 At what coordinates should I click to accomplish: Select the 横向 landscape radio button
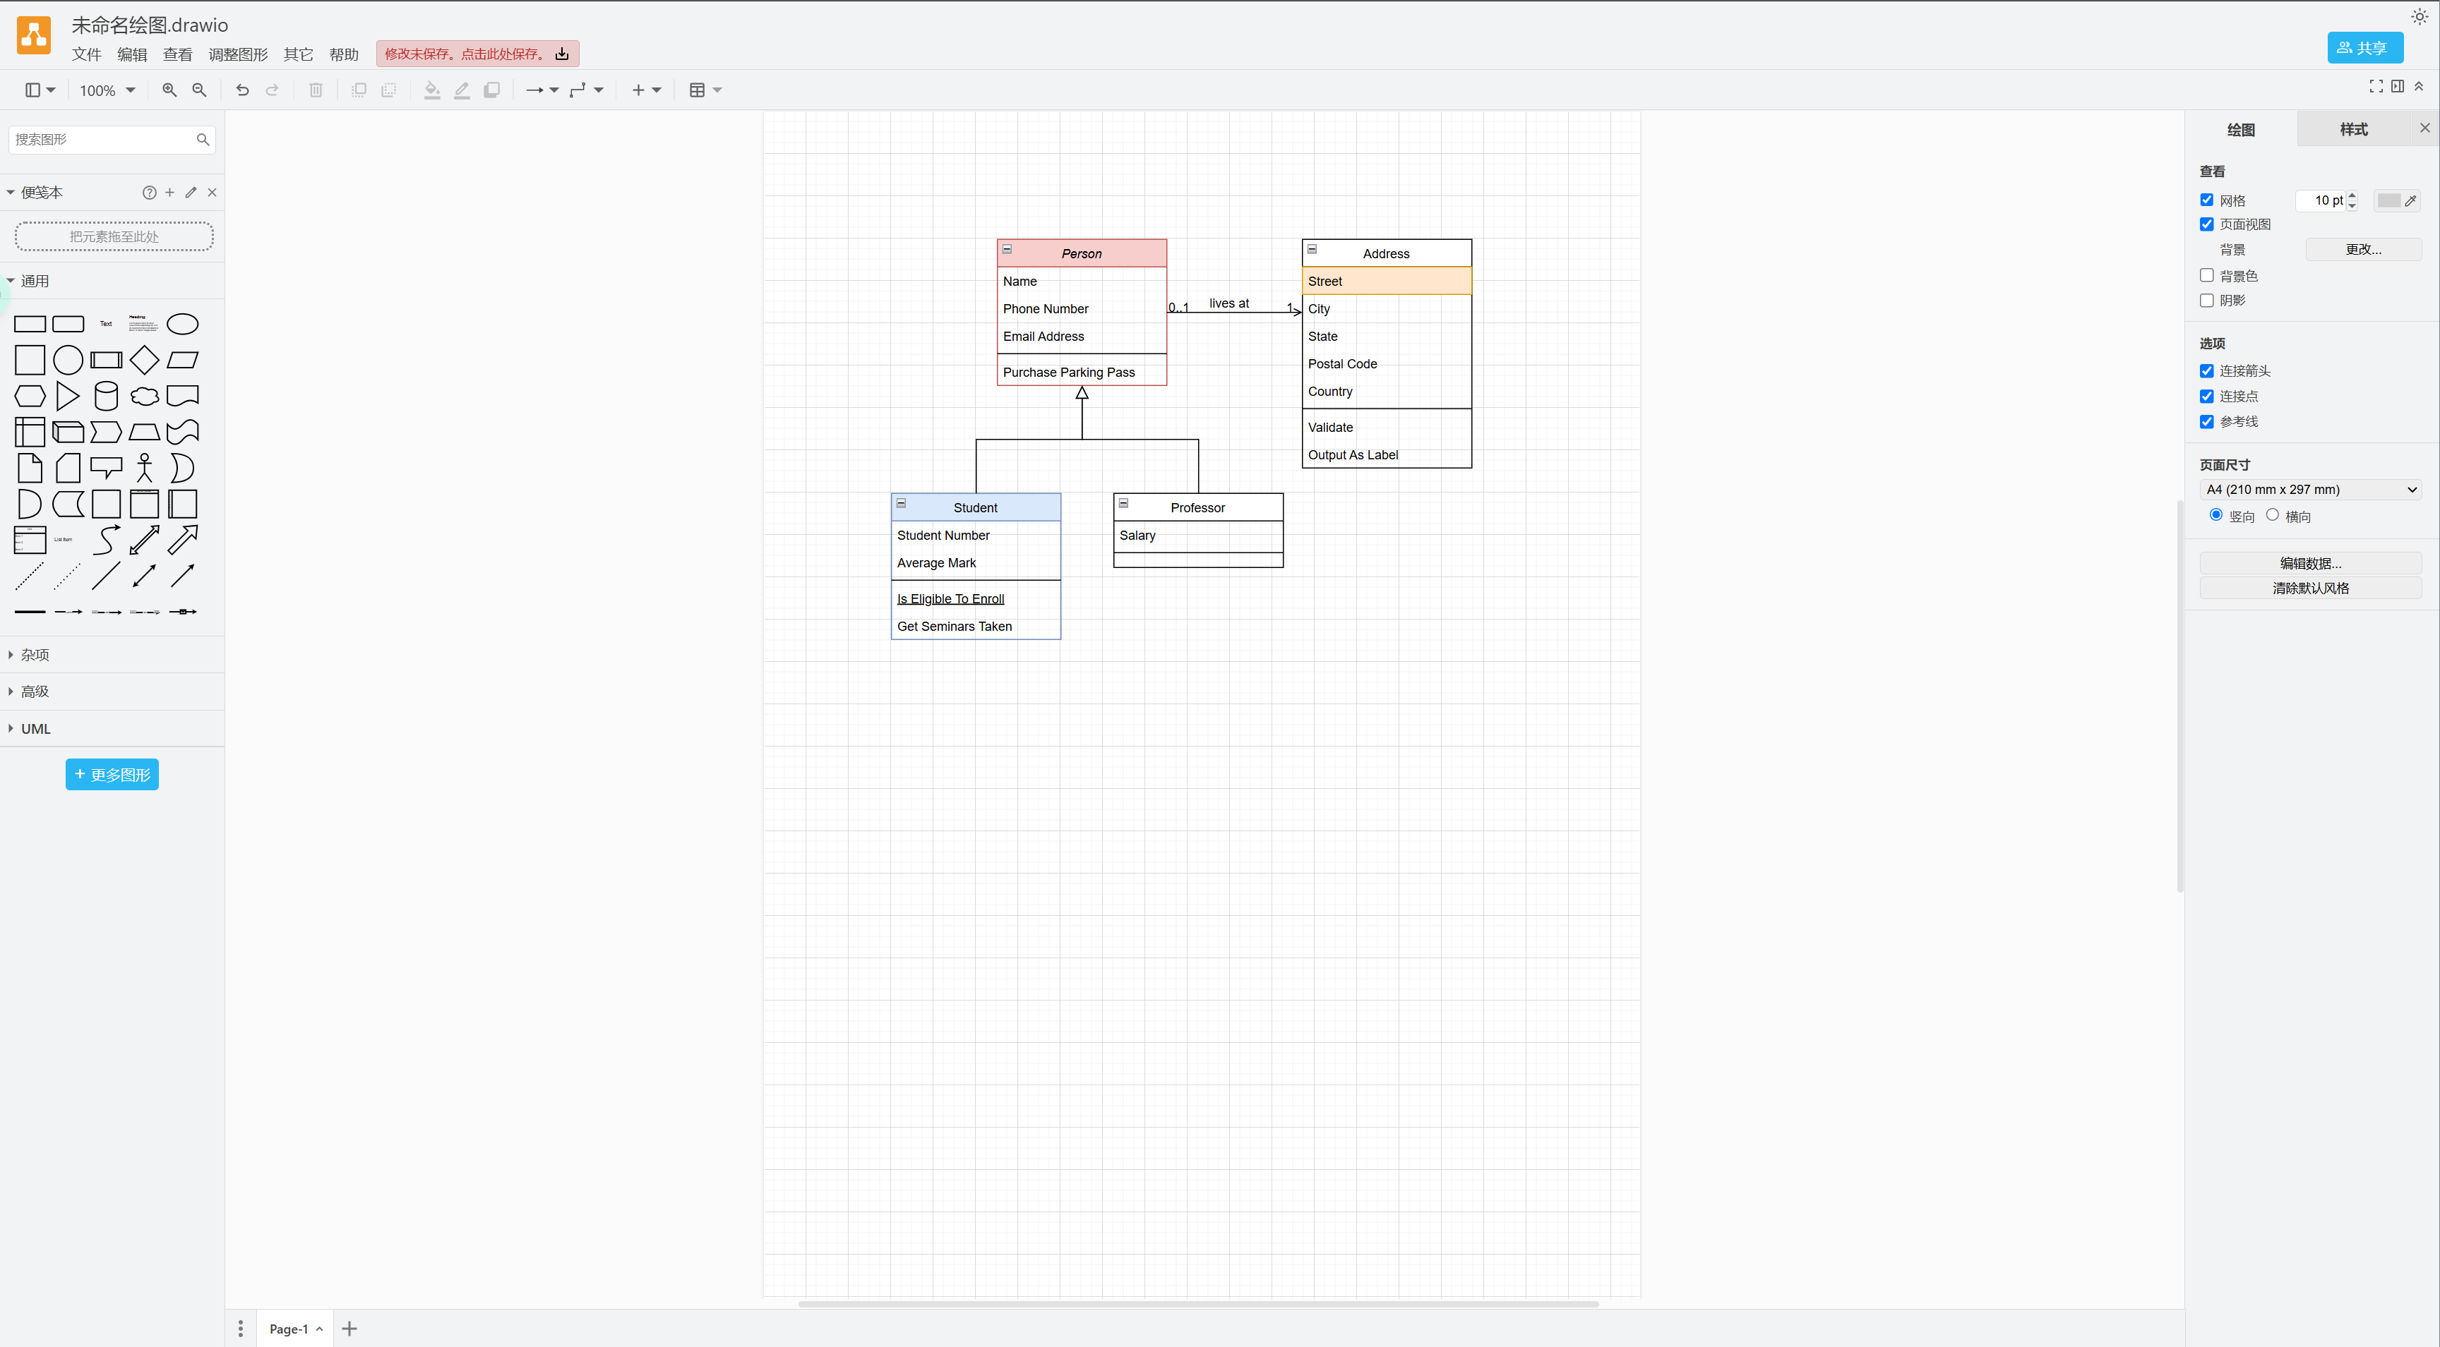click(2273, 515)
